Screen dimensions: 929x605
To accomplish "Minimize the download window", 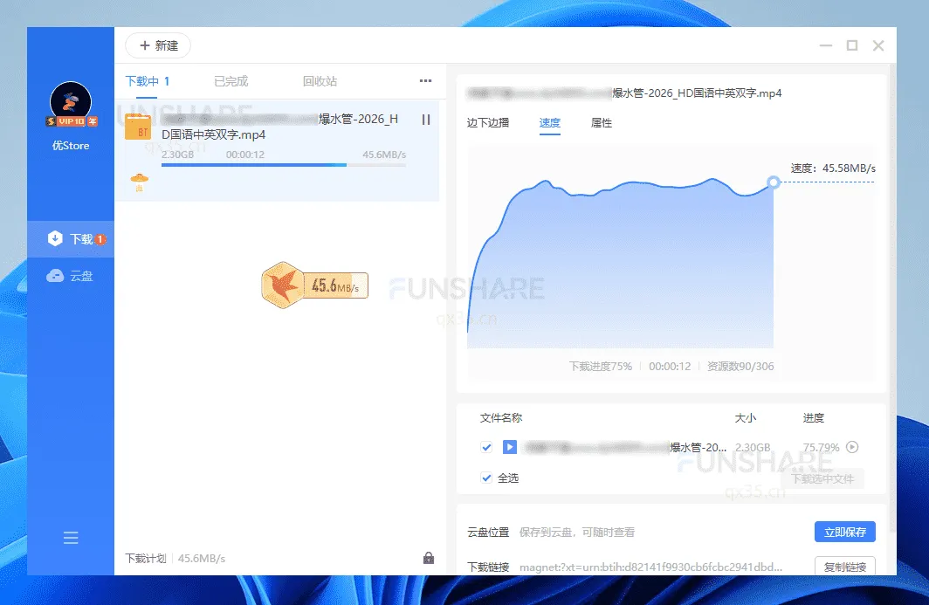I will (x=826, y=45).
